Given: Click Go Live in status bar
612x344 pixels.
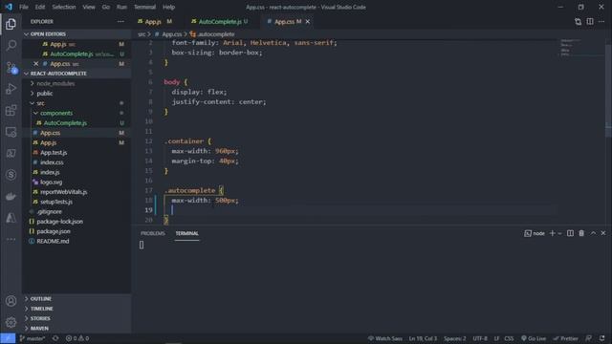Looking at the screenshot, I should click(534, 338).
